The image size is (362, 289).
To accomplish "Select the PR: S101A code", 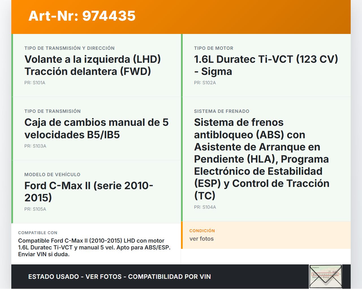I will coord(35,83).
